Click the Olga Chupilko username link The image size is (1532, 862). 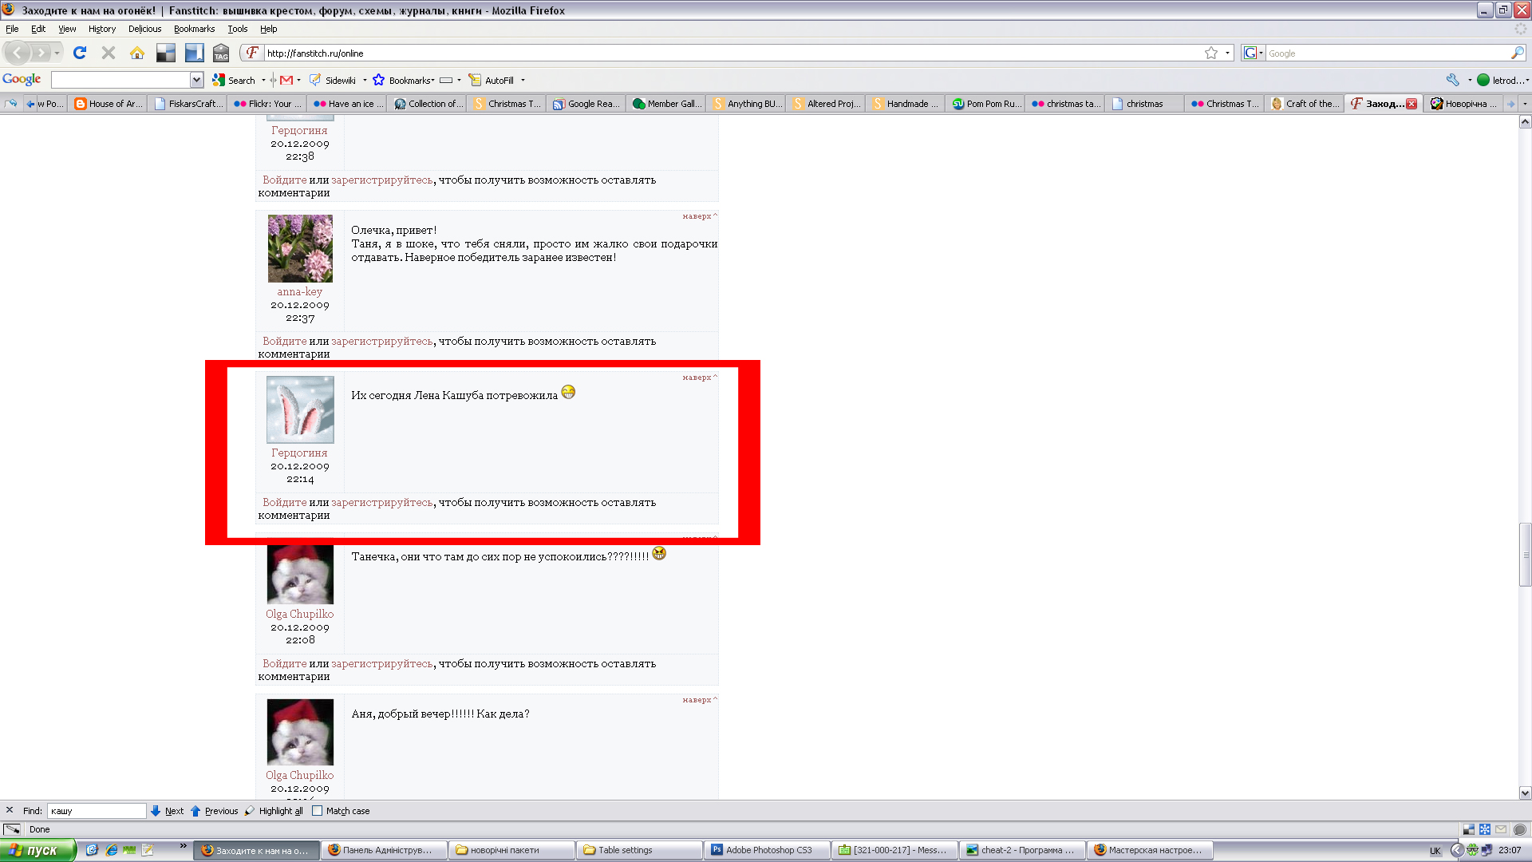pos(299,614)
